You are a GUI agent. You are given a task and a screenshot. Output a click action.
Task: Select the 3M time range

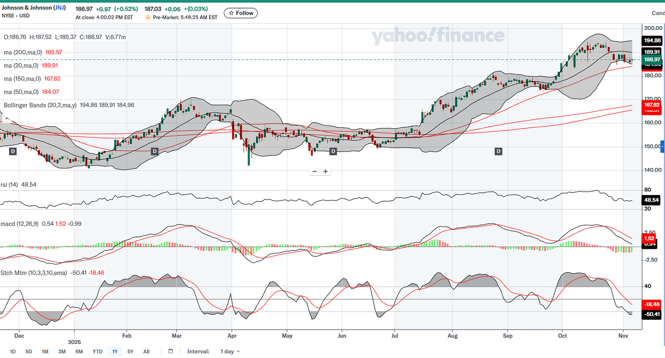tap(62, 352)
